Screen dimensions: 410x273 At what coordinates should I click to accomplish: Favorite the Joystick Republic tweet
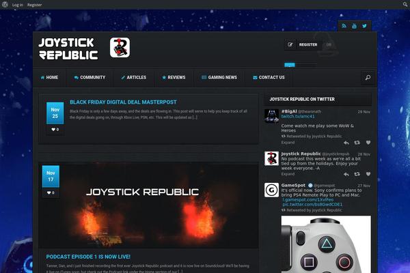click(368, 174)
